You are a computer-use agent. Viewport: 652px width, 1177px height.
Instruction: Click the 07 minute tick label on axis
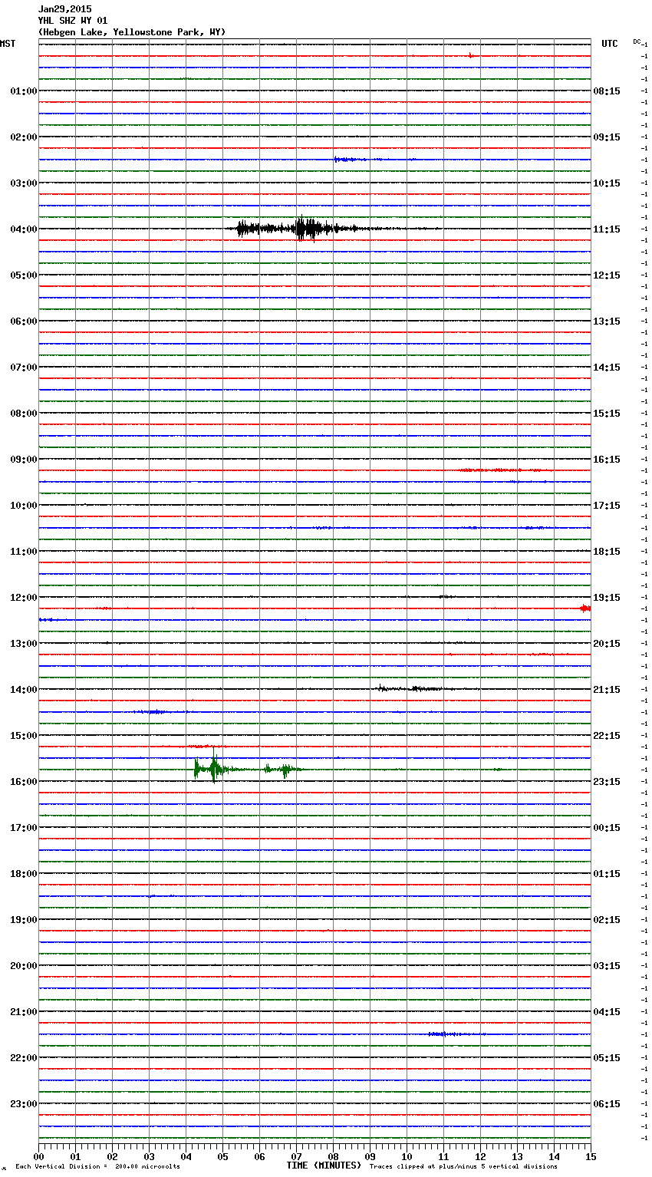(296, 1156)
